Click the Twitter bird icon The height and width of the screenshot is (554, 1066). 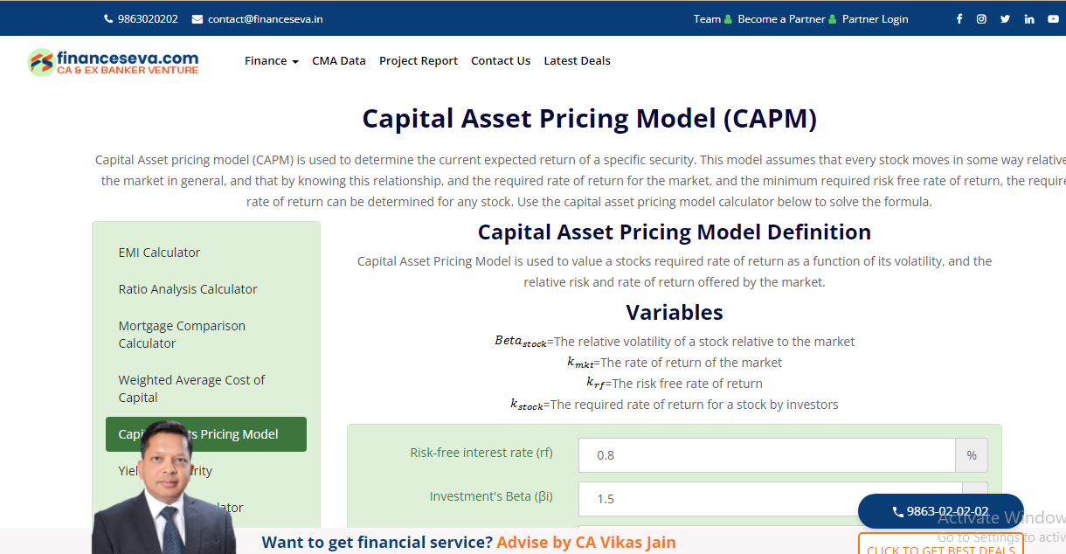click(1005, 19)
